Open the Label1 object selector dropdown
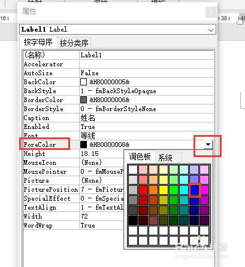245x267 pixels. tap(211, 30)
